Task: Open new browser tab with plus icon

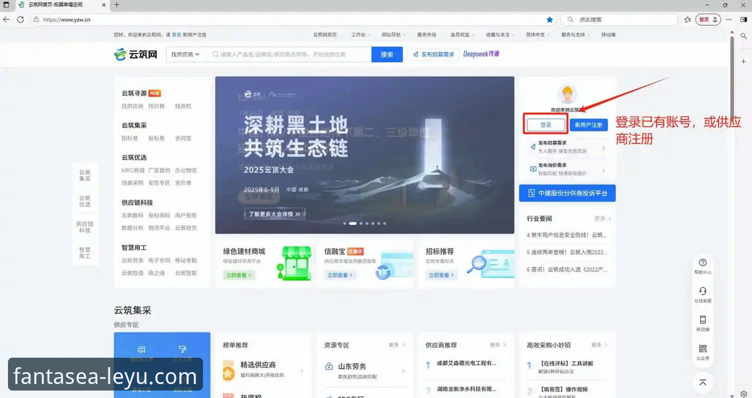Action: coord(117,5)
